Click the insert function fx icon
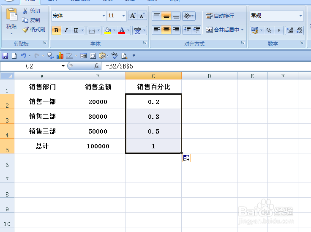Image resolution: width=311 pixels, height=232 pixels. [96, 66]
